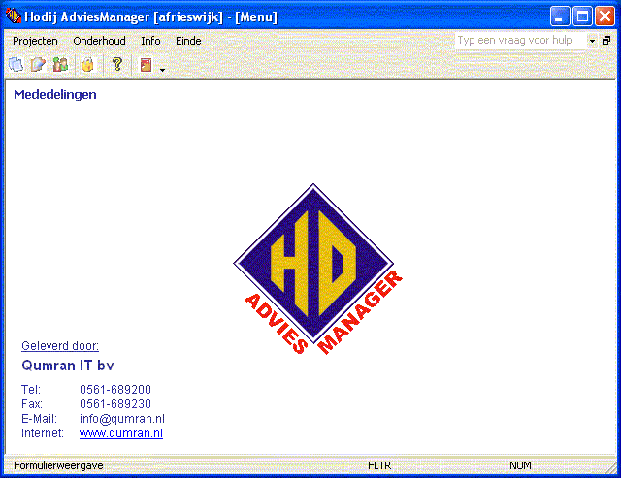Open the Projecten menu
The width and height of the screenshot is (621, 478).
(35, 41)
